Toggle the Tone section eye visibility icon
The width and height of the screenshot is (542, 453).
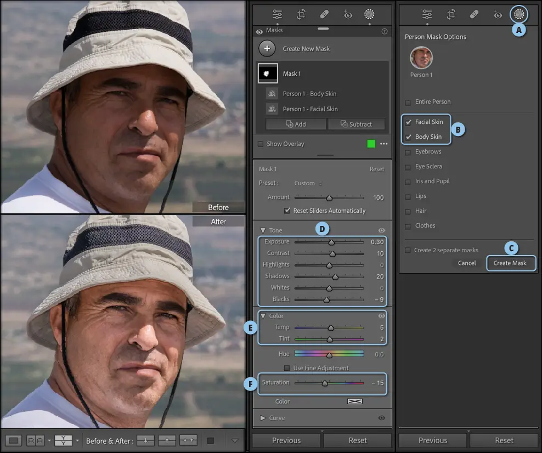(382, 230)
